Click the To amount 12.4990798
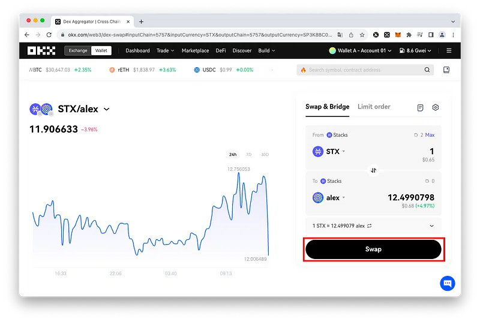This screenshot has width=480, height=322. tap(411, 197)
